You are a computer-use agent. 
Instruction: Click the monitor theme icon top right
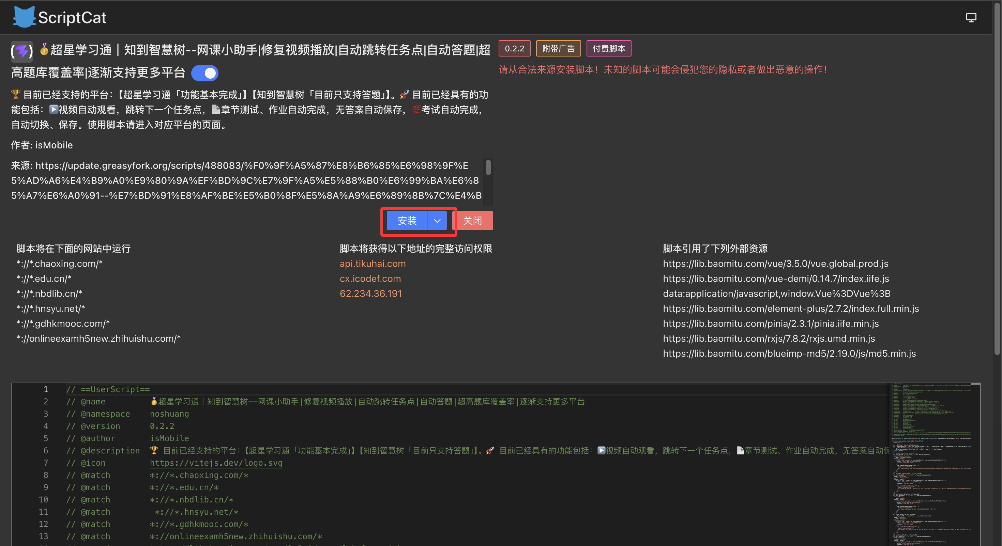point(971,17)
